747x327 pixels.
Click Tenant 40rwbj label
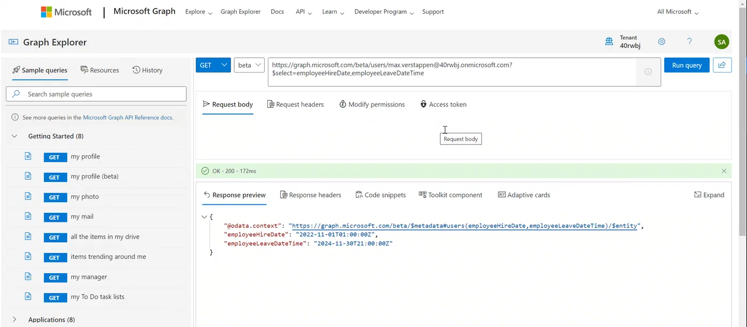[x=630, y=42]
